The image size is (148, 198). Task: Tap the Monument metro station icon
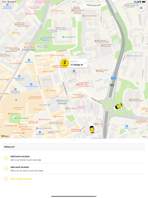tap(40, 132)
